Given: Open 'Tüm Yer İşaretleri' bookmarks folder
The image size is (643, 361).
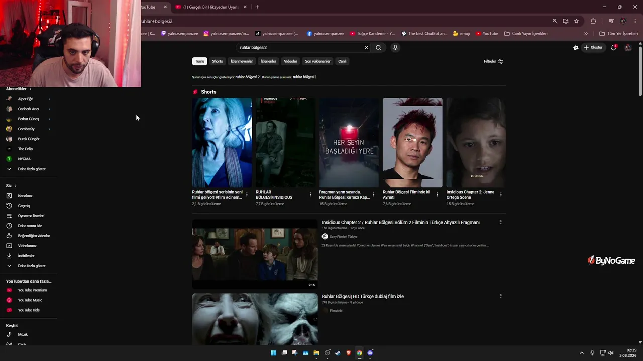Looking at the screenshot, I should point(619,34).
